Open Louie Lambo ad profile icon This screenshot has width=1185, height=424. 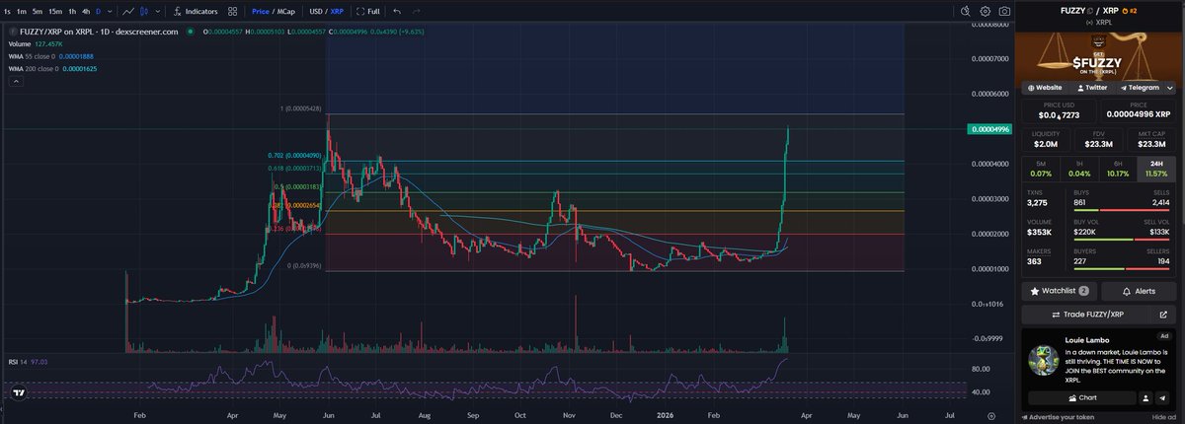coord(1145,398)
